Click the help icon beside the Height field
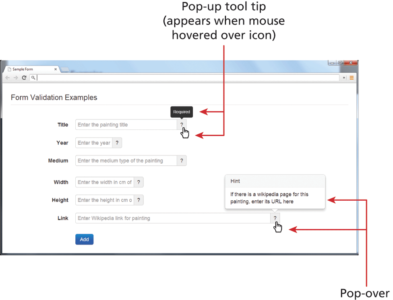Image resolution: width=393 pixels, height=300 pixels. pos(139,200)
